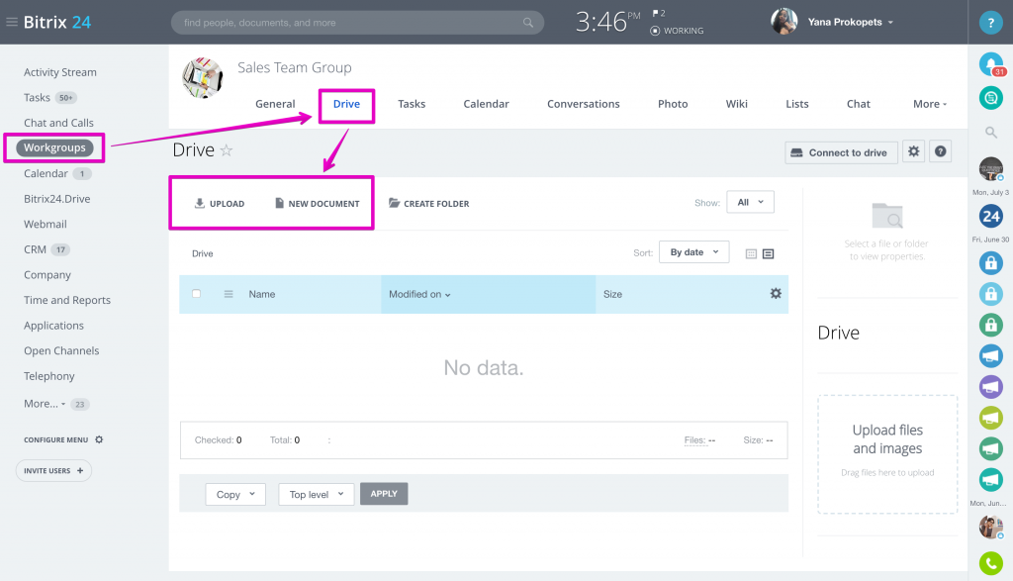Screen dimensions: 1013x581
Task: Open user menu arrow next to Yana Prokopets
Action: pyautogui.click(x=891, y=23)
